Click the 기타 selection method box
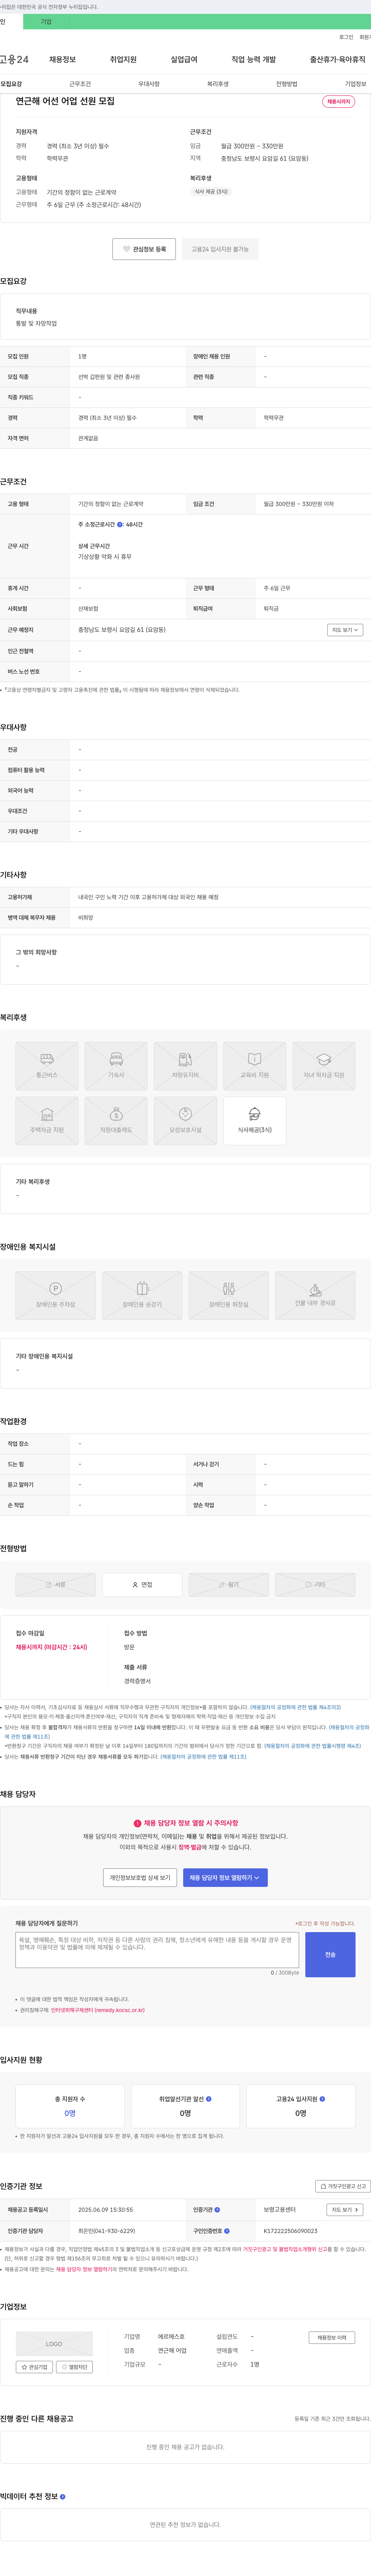This screenshot has width=371, height=2576. click(315, 1585)
